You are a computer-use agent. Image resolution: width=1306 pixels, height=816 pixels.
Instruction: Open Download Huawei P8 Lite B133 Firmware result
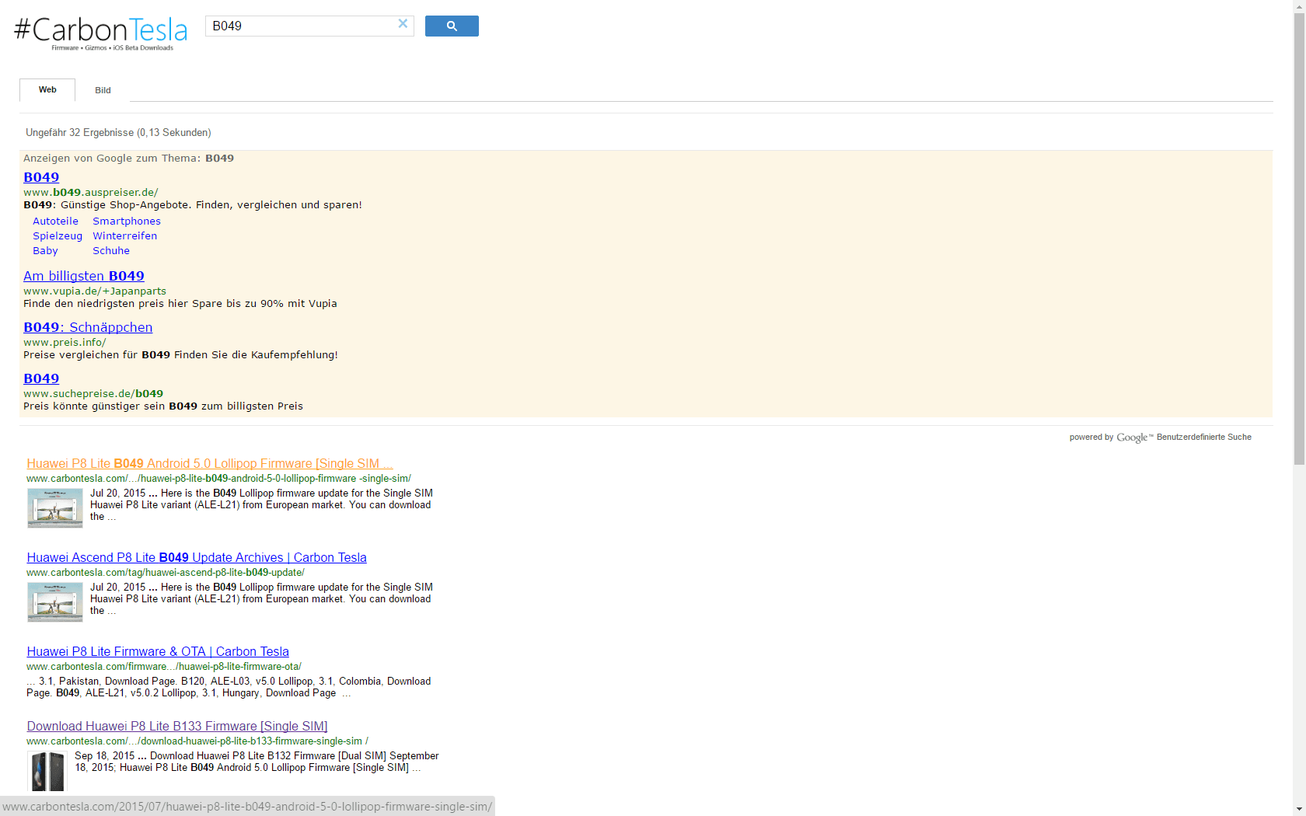[x=177, y=726]
